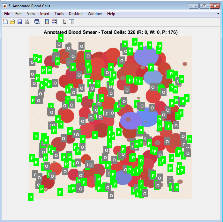Click the Annotated Blood Smear plot title

(x=111, y=32)
